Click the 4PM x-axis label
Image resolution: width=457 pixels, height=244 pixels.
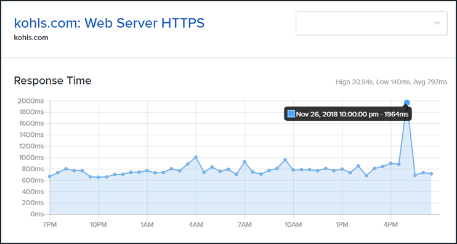tap(391, 225)
